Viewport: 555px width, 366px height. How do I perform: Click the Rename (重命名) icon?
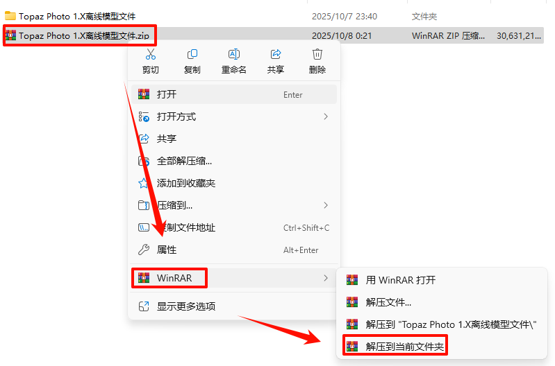click(x=234, y=54)
